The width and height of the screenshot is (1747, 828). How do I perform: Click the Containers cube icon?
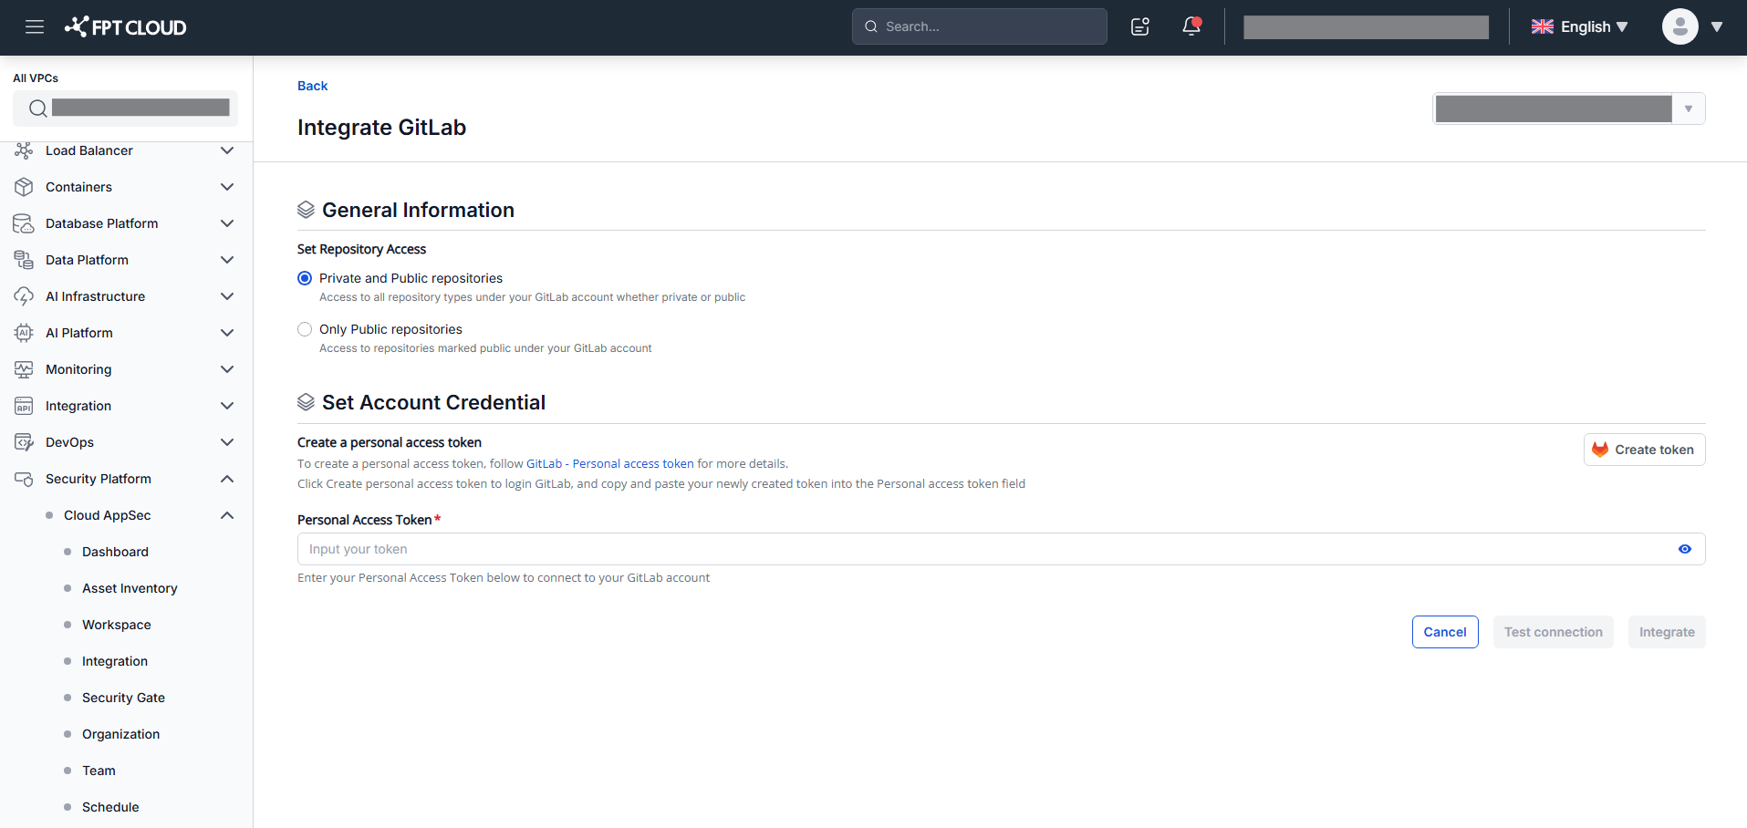(24, 187)
